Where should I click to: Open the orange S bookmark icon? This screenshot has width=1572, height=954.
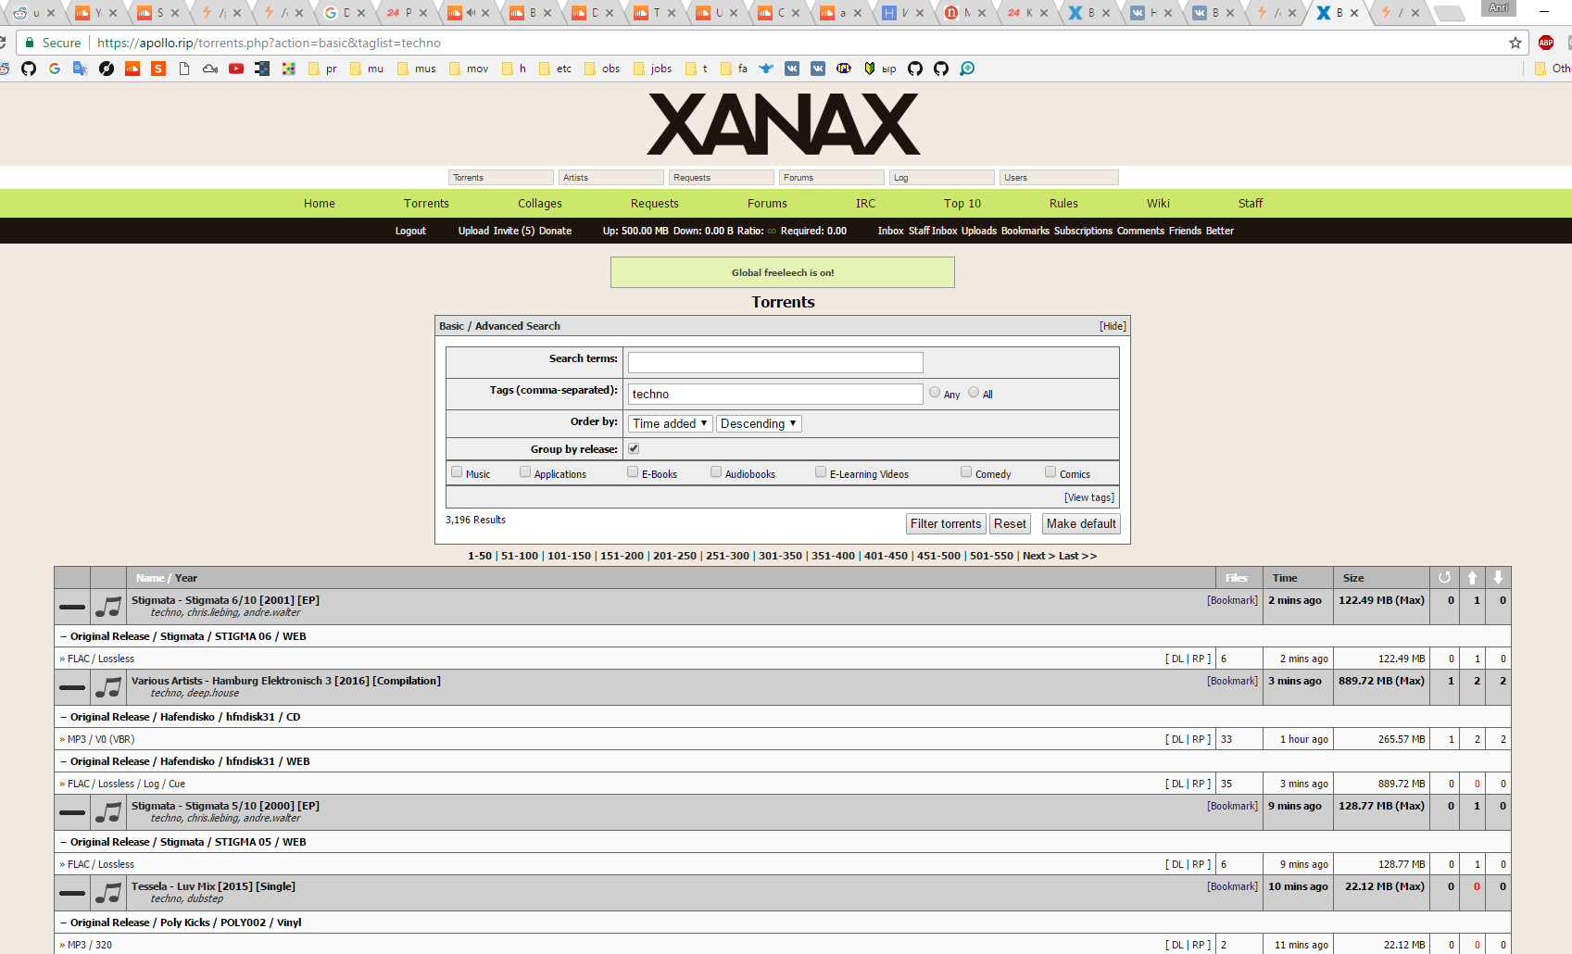point(158,69)
